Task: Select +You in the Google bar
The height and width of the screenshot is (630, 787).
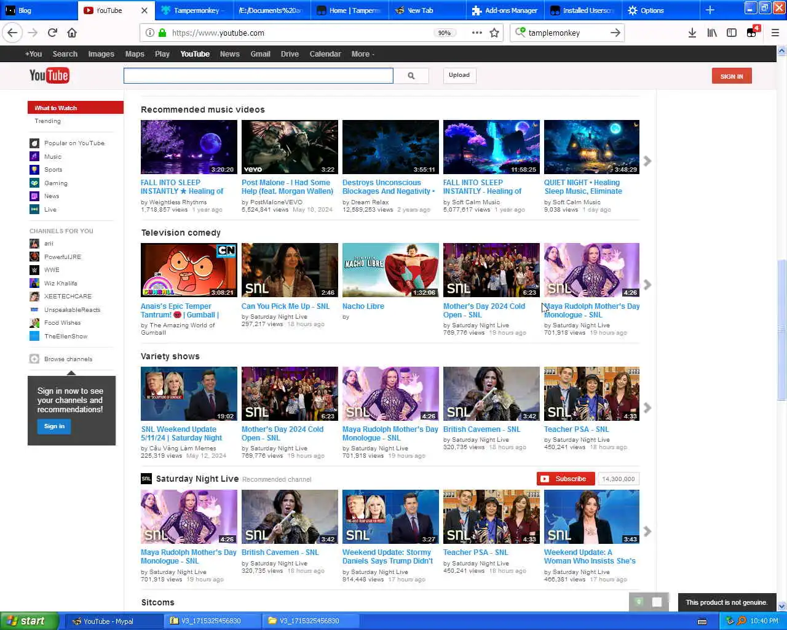Action: [34, 54]
